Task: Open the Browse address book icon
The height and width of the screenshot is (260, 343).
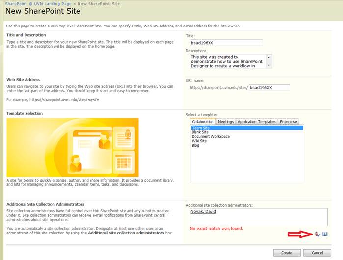Action: [325, 234]
